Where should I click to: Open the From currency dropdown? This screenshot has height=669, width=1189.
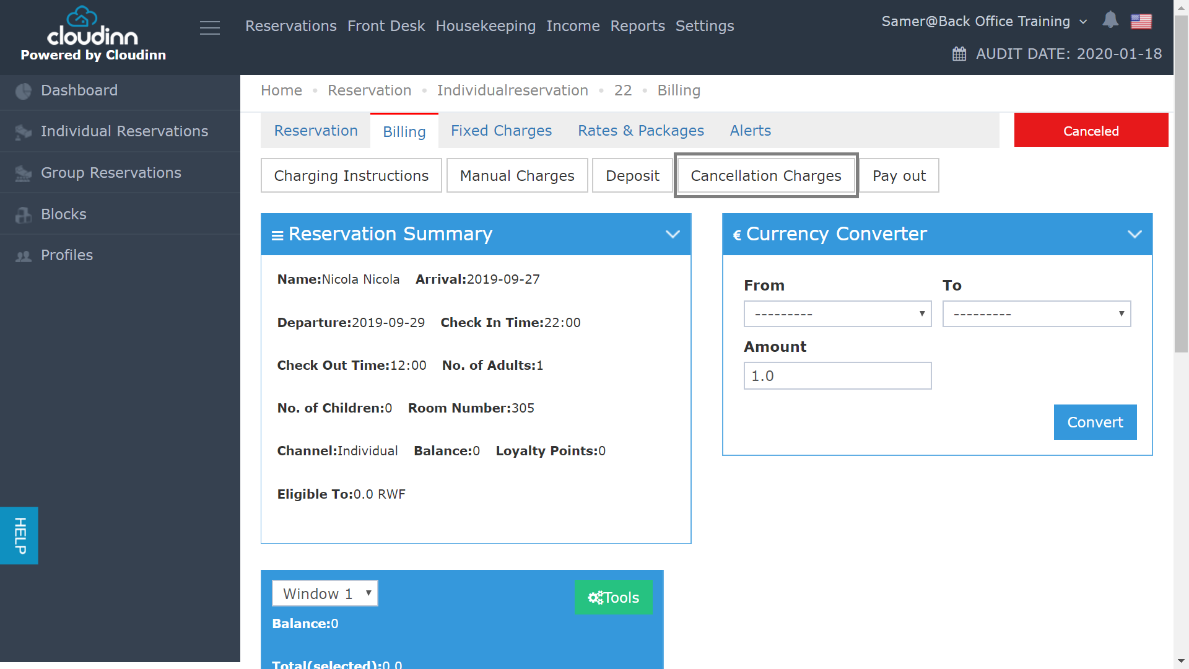tap(837, 314)
